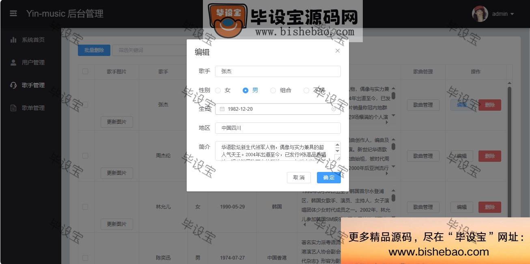Focus the 筛选关键词 search input
Image resolution: width=530 pixels, height=264 pixels.
pyautogui.click(x=149, y=50)
